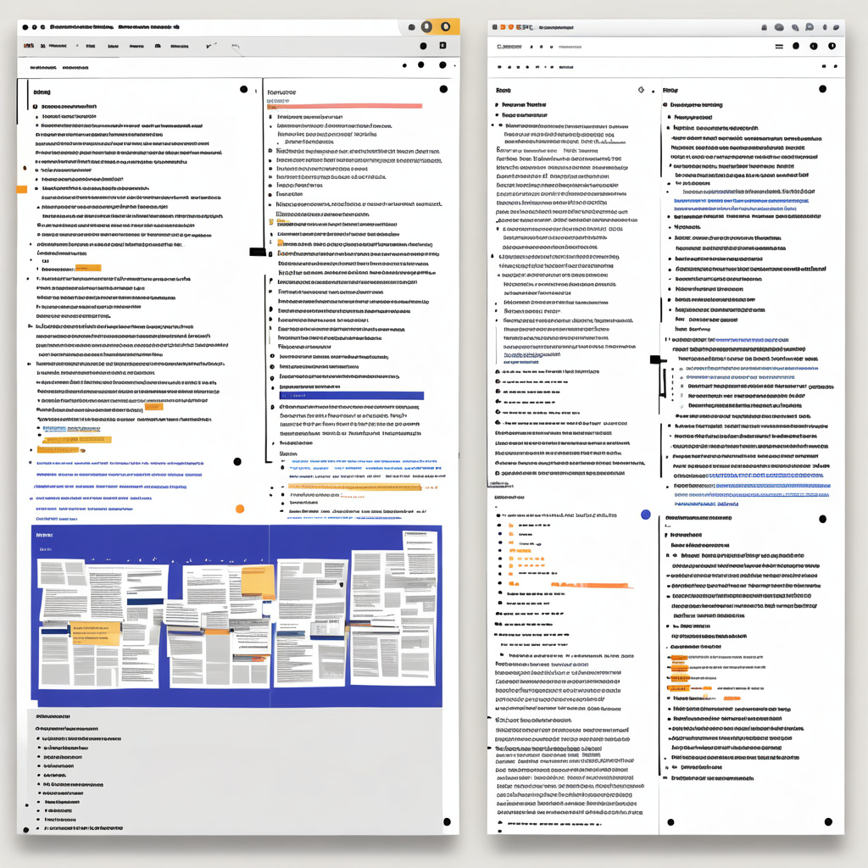Click the blue highlighted bar in the left window
The image size is (868, 868).
[351, 395]
